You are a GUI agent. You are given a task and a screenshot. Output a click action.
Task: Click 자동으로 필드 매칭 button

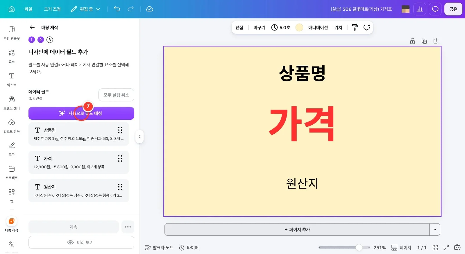tap(81, 113)
